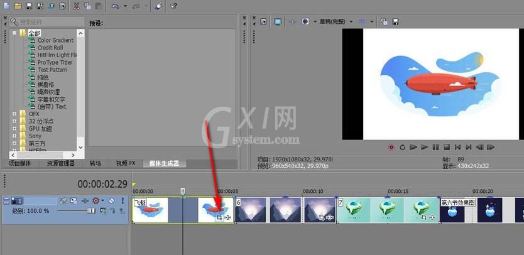Screen dimensions: 524x255
Task: Click the Undo arrow icon
Action: (x=116, y=6)
